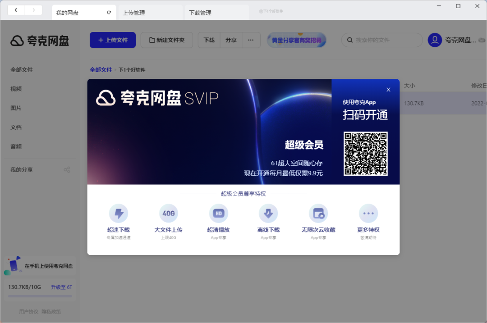The height and width of the screenshot is (323, 487).
Task: Click the 全部文件 breadcrumb link
Action: [x=101, y=70]
